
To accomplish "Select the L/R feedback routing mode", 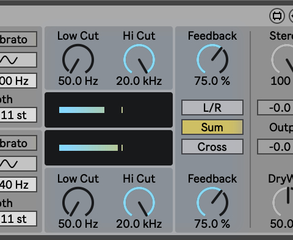I will pyautogui.click(x=212, y=107).
